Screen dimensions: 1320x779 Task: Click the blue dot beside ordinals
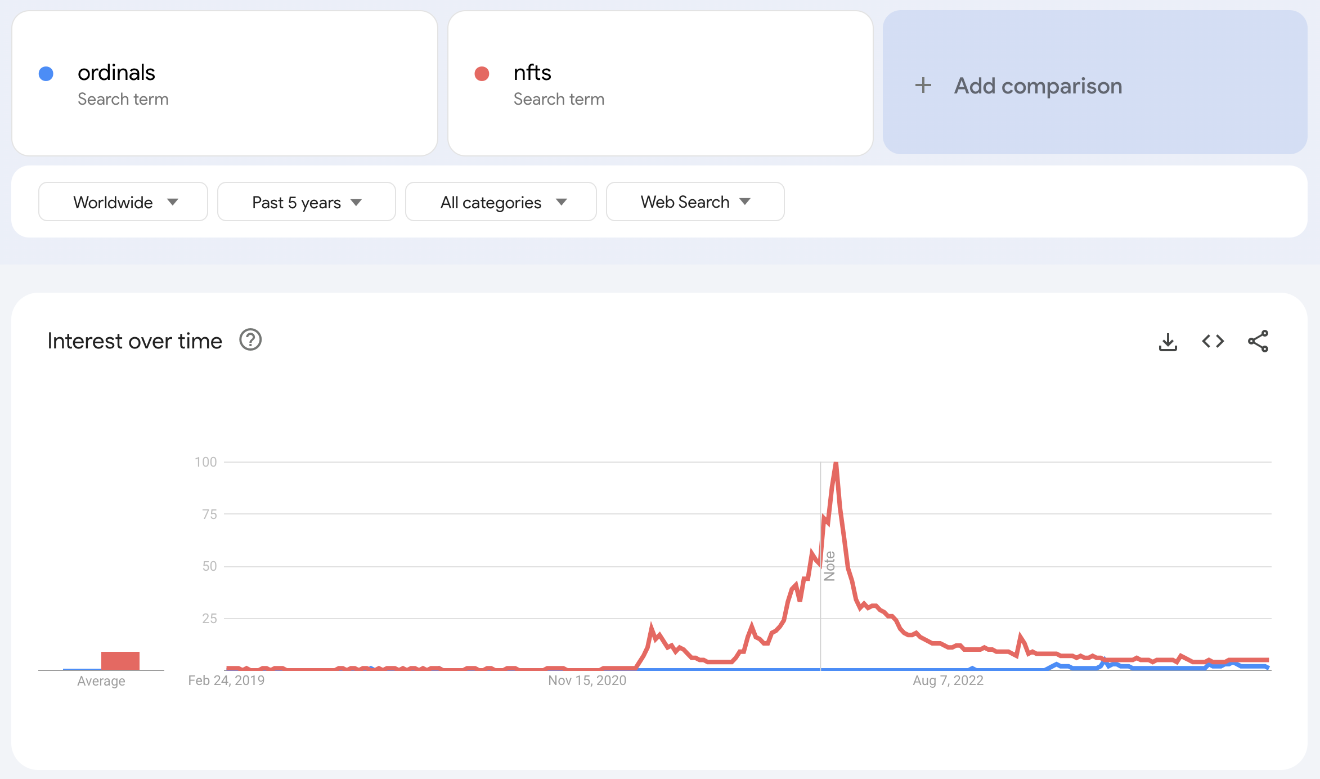pyautogui.click(x=46, y=74)
